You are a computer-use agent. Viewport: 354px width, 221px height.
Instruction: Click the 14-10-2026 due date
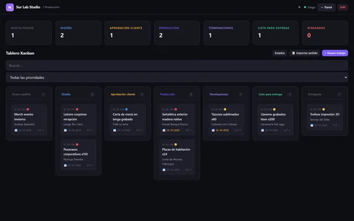pos(173,130)
